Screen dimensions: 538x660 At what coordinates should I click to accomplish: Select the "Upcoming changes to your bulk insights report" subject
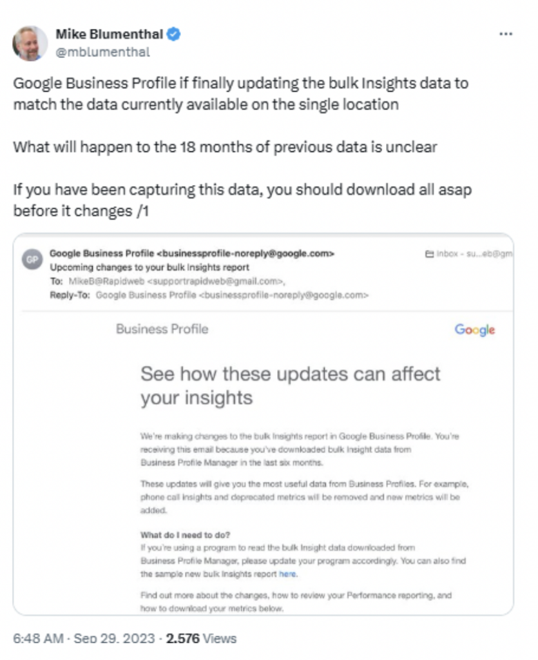(x=149, y=267)
